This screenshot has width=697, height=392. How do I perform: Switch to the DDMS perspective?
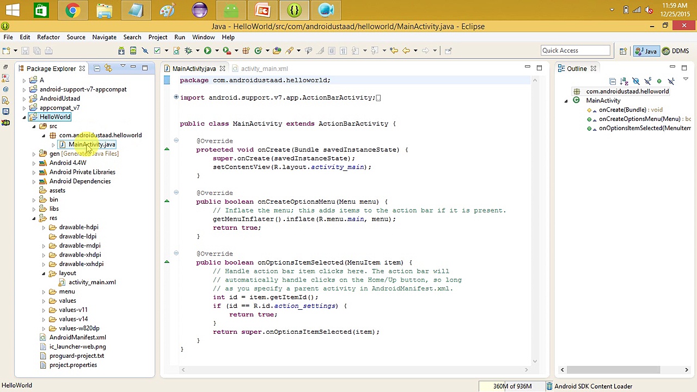pyautogui.click(x=675, y=51)
